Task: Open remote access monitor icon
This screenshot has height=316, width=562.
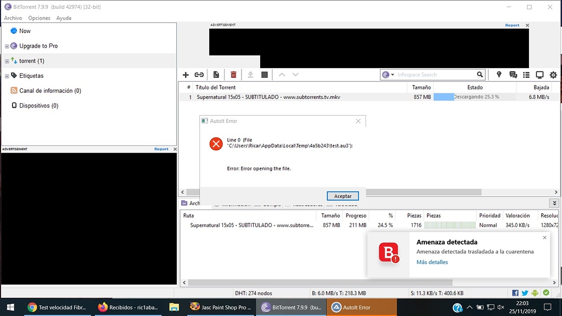Action: 538,75
